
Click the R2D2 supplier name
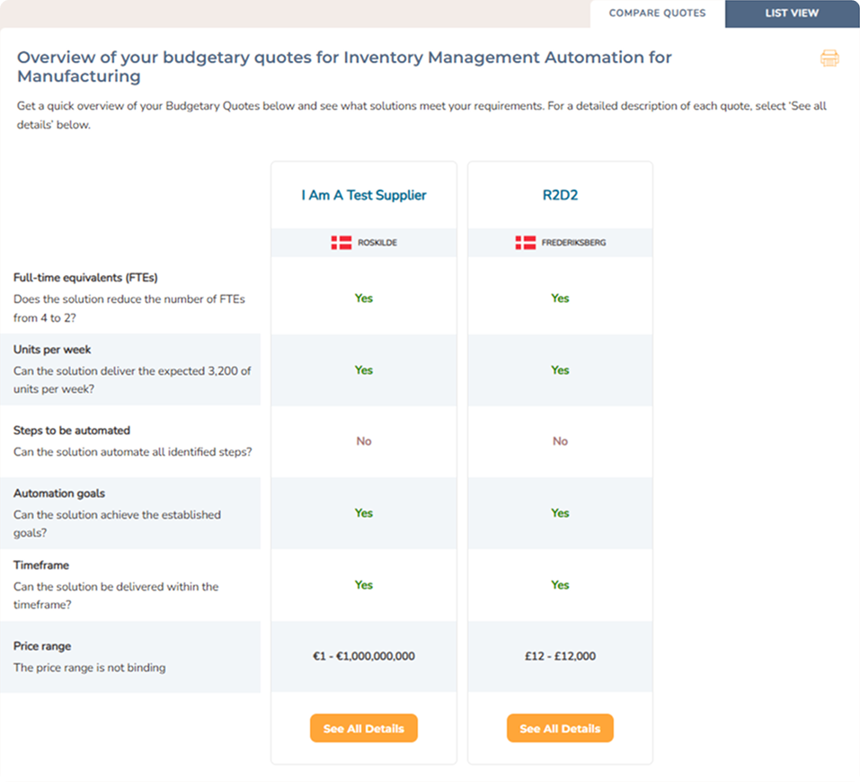click(x=560, y=195)
